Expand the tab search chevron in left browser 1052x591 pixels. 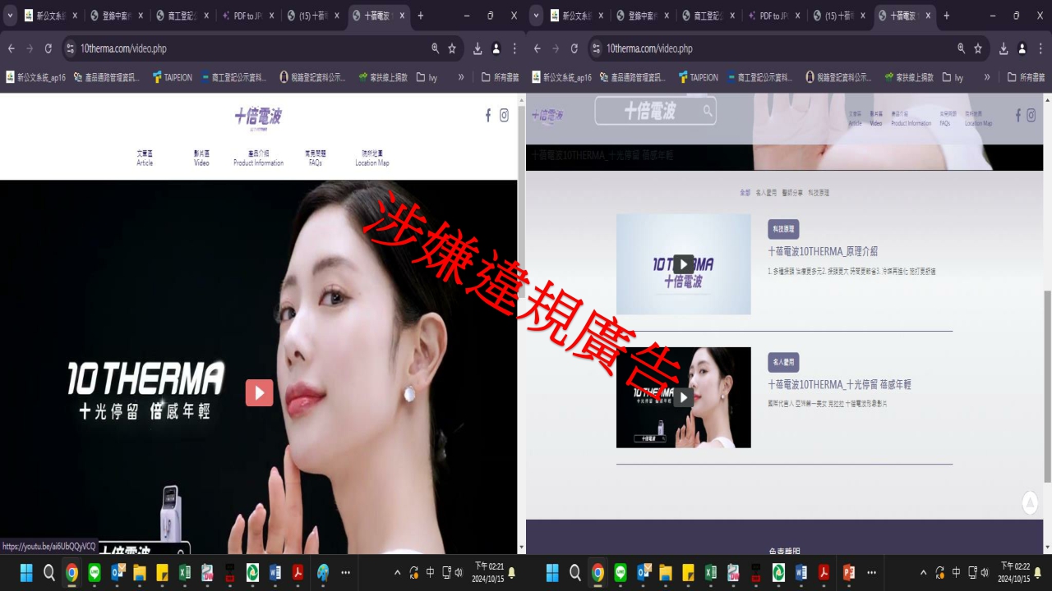click(x=11, y=16)
